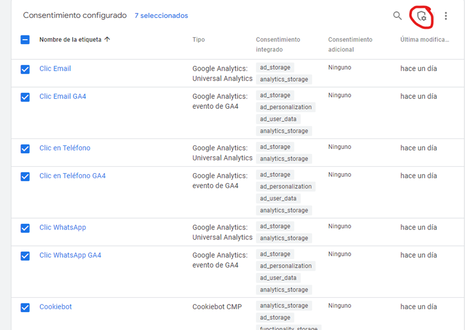Open the search icon in header
The image size is (465, 330).
pos(397,16)
